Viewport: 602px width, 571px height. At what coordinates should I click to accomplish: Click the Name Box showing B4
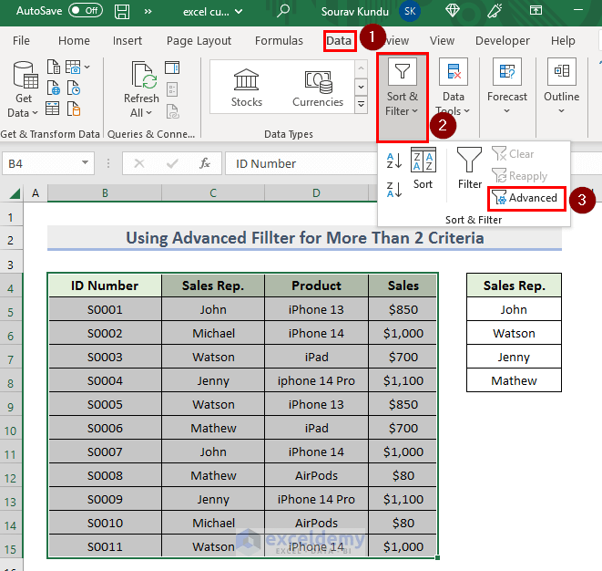[x=41, y=164]
